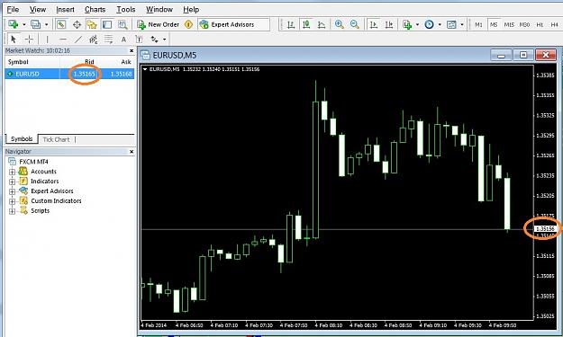The width and height of the screenshot is (563, 337).
Task: Toggle the Market Watch panel icon
Action: [61, 24]
